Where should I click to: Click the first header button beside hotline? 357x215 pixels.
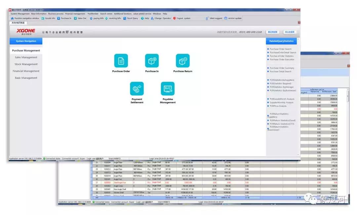click(272, 32)
